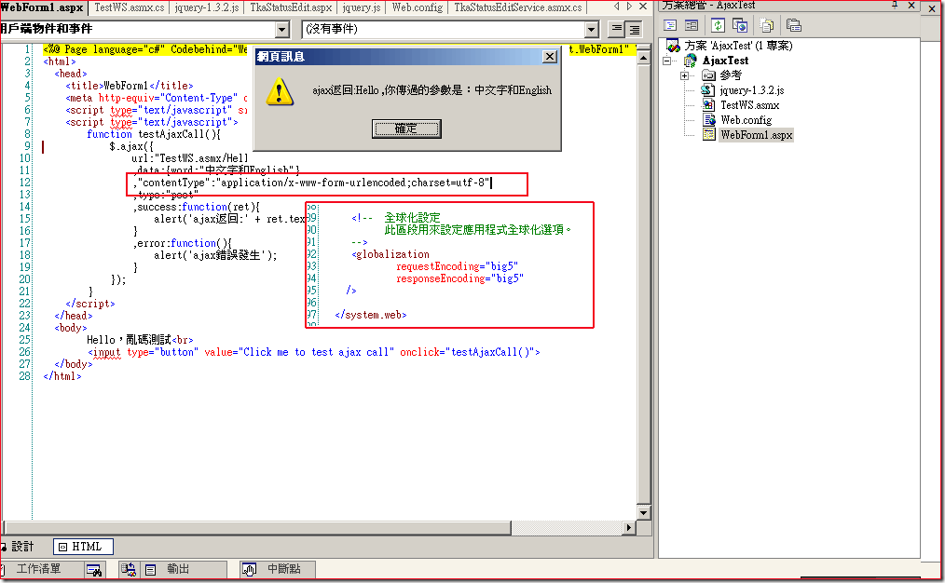Click the View Code icon in Solution Explorer

point(670,25)
